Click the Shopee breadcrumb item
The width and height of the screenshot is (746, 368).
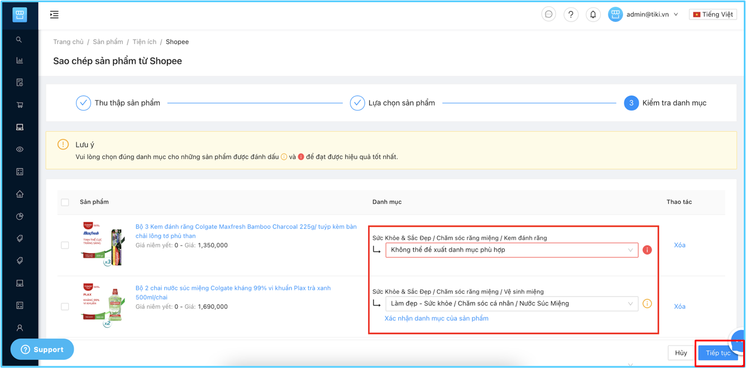(x=177, y=42)
